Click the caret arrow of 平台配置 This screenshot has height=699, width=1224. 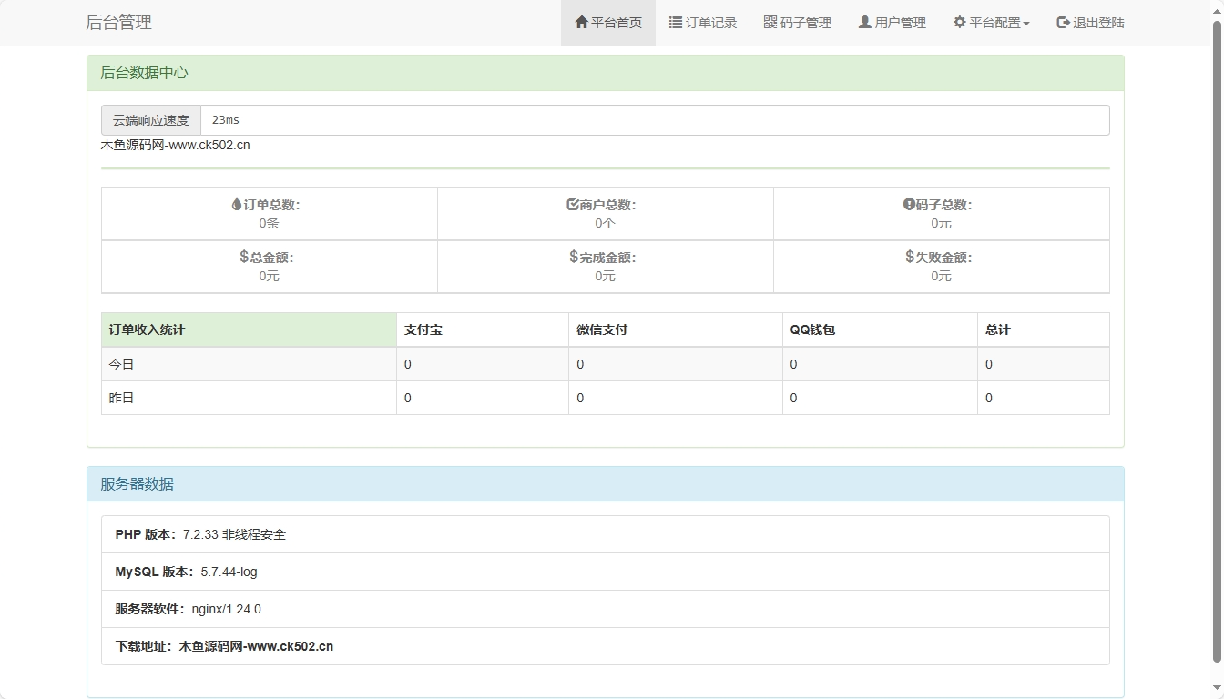[1026, 24]
